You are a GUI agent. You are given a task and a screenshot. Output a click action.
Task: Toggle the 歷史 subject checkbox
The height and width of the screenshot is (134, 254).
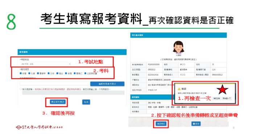coord(57,73)
